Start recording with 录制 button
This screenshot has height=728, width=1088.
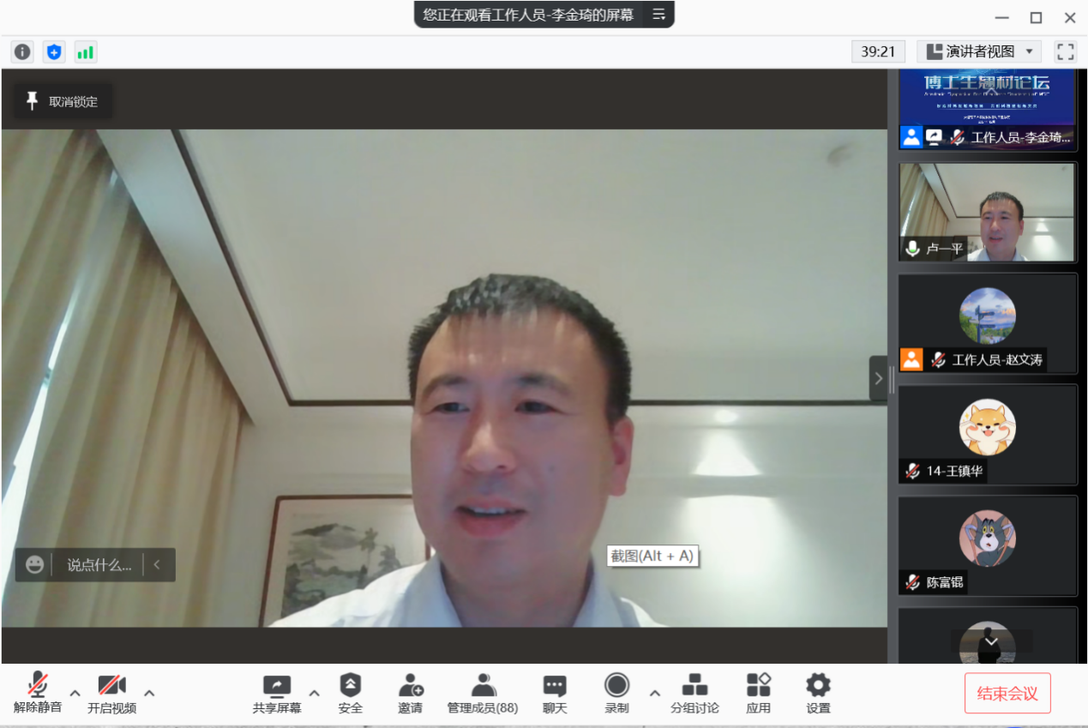616,693
